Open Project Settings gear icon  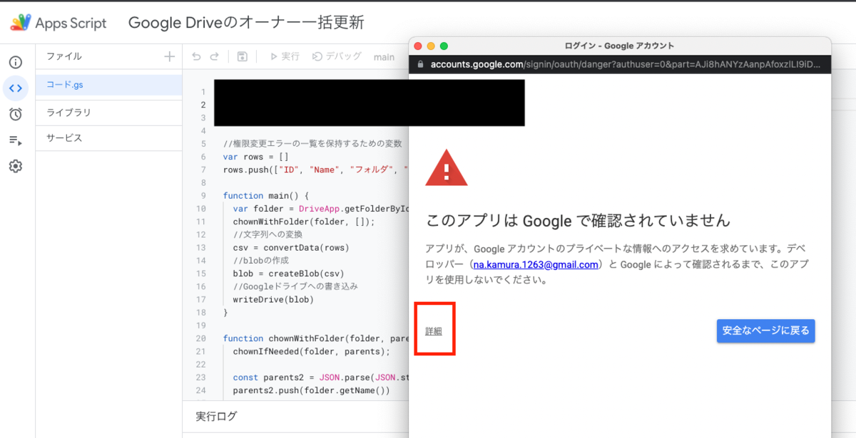click(x=16, y=166)
